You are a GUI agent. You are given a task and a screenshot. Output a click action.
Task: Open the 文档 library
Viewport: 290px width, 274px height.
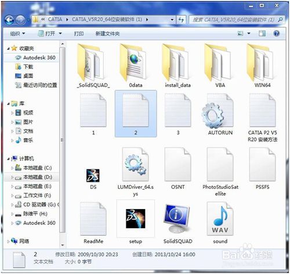[24, 131]
